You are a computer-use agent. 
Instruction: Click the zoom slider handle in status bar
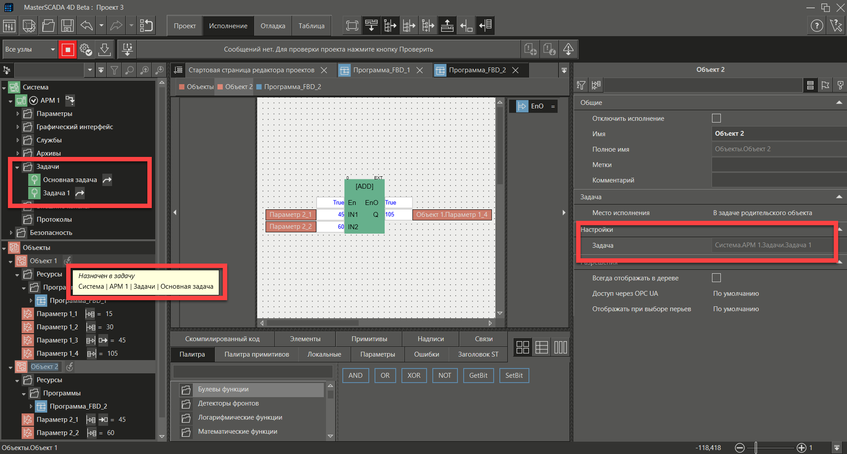756,448
